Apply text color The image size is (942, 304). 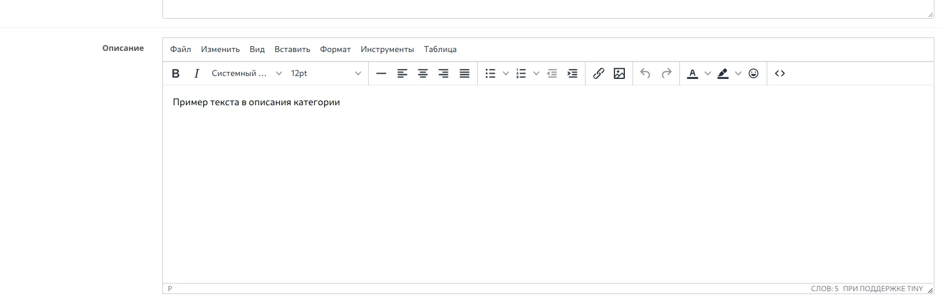(x=692, y=73)
